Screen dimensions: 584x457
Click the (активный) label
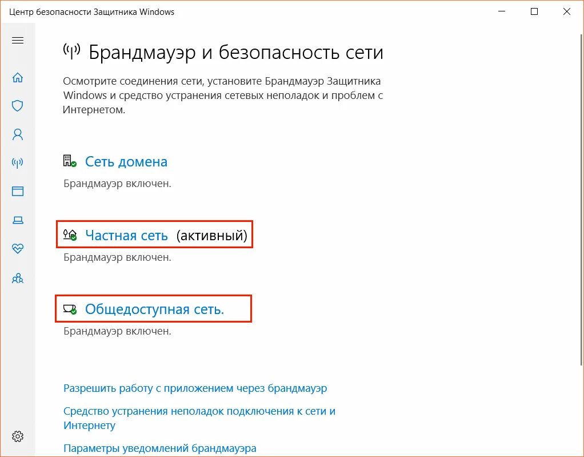coord(211,236)
